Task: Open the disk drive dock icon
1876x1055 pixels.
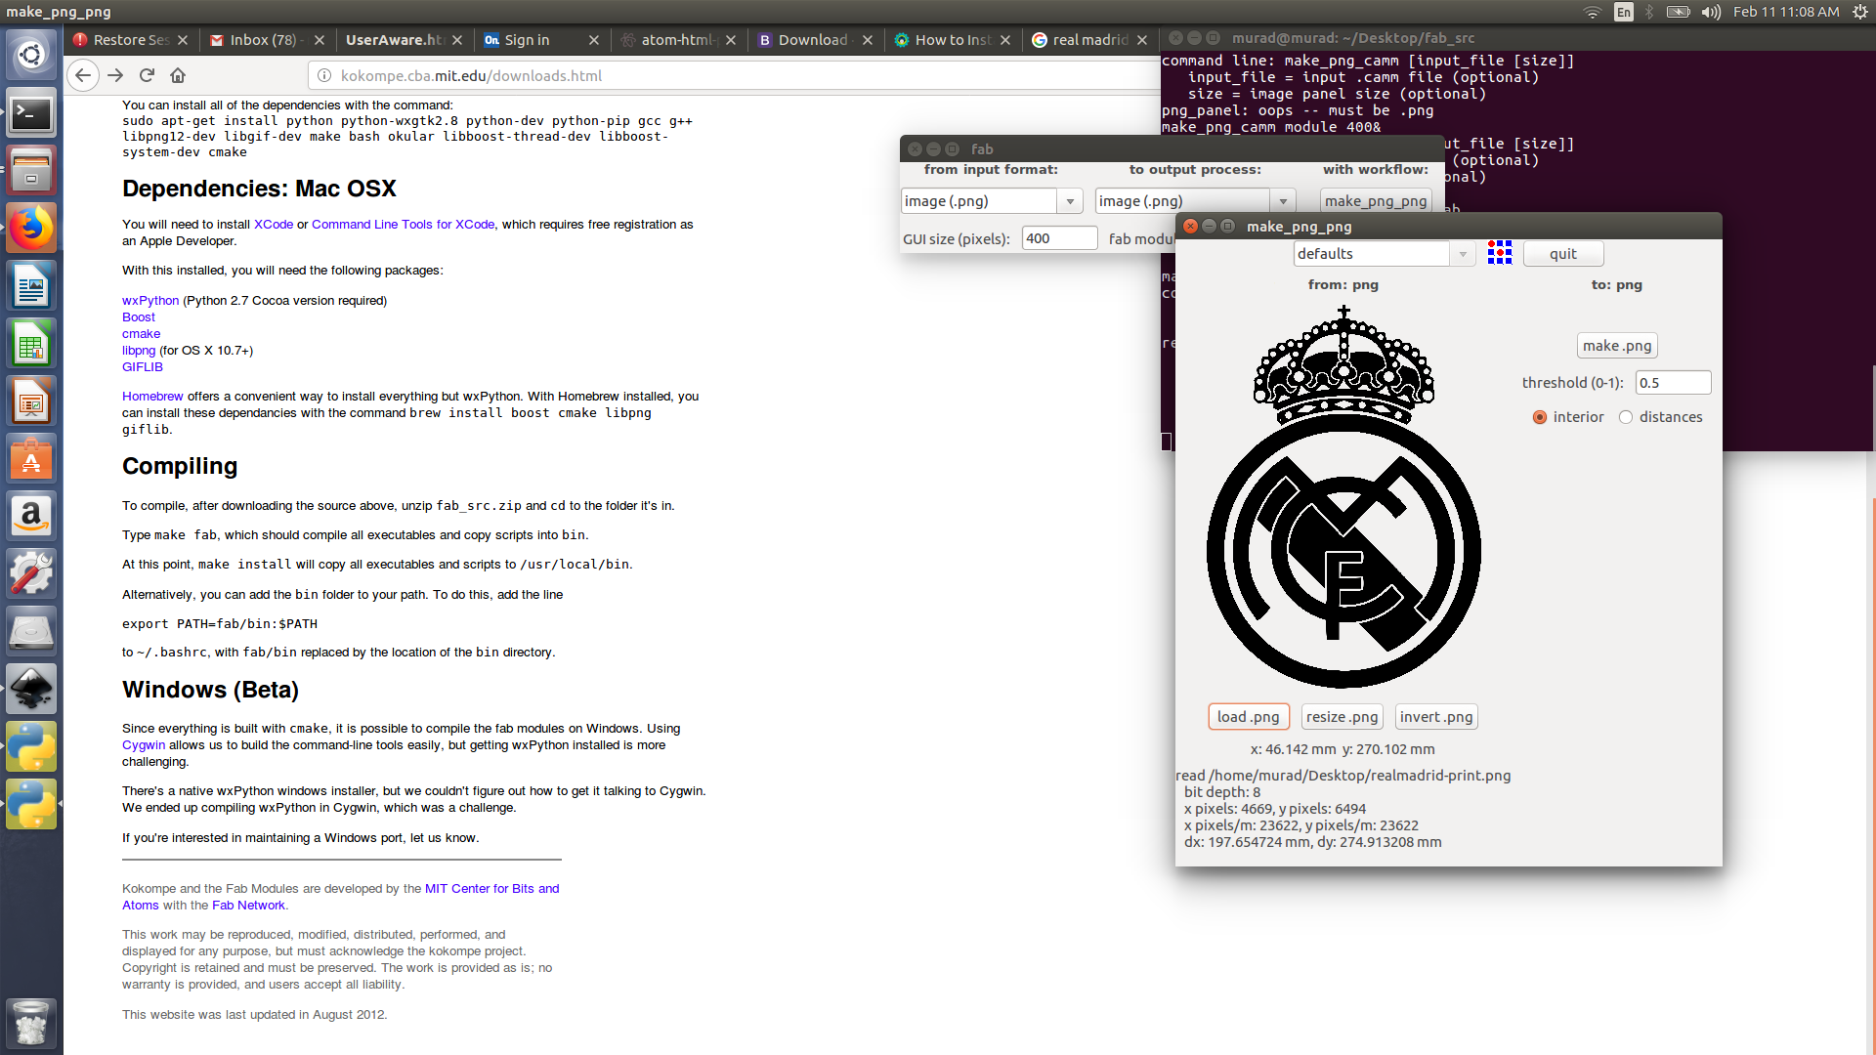Action: click(x=31, y=632)
